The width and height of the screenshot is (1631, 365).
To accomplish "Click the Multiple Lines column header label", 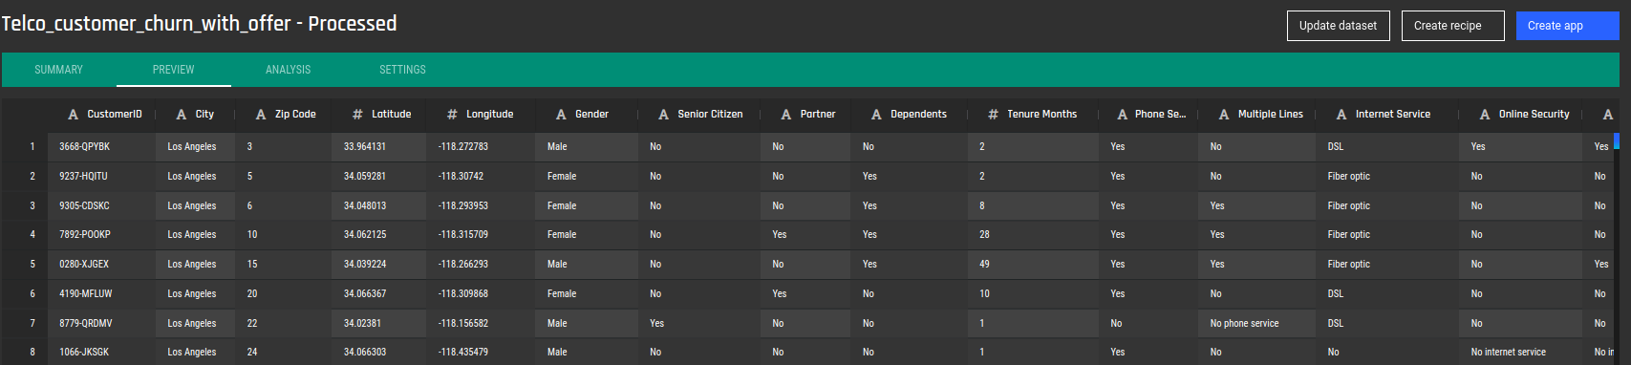I will click(x=1271, y=114).
